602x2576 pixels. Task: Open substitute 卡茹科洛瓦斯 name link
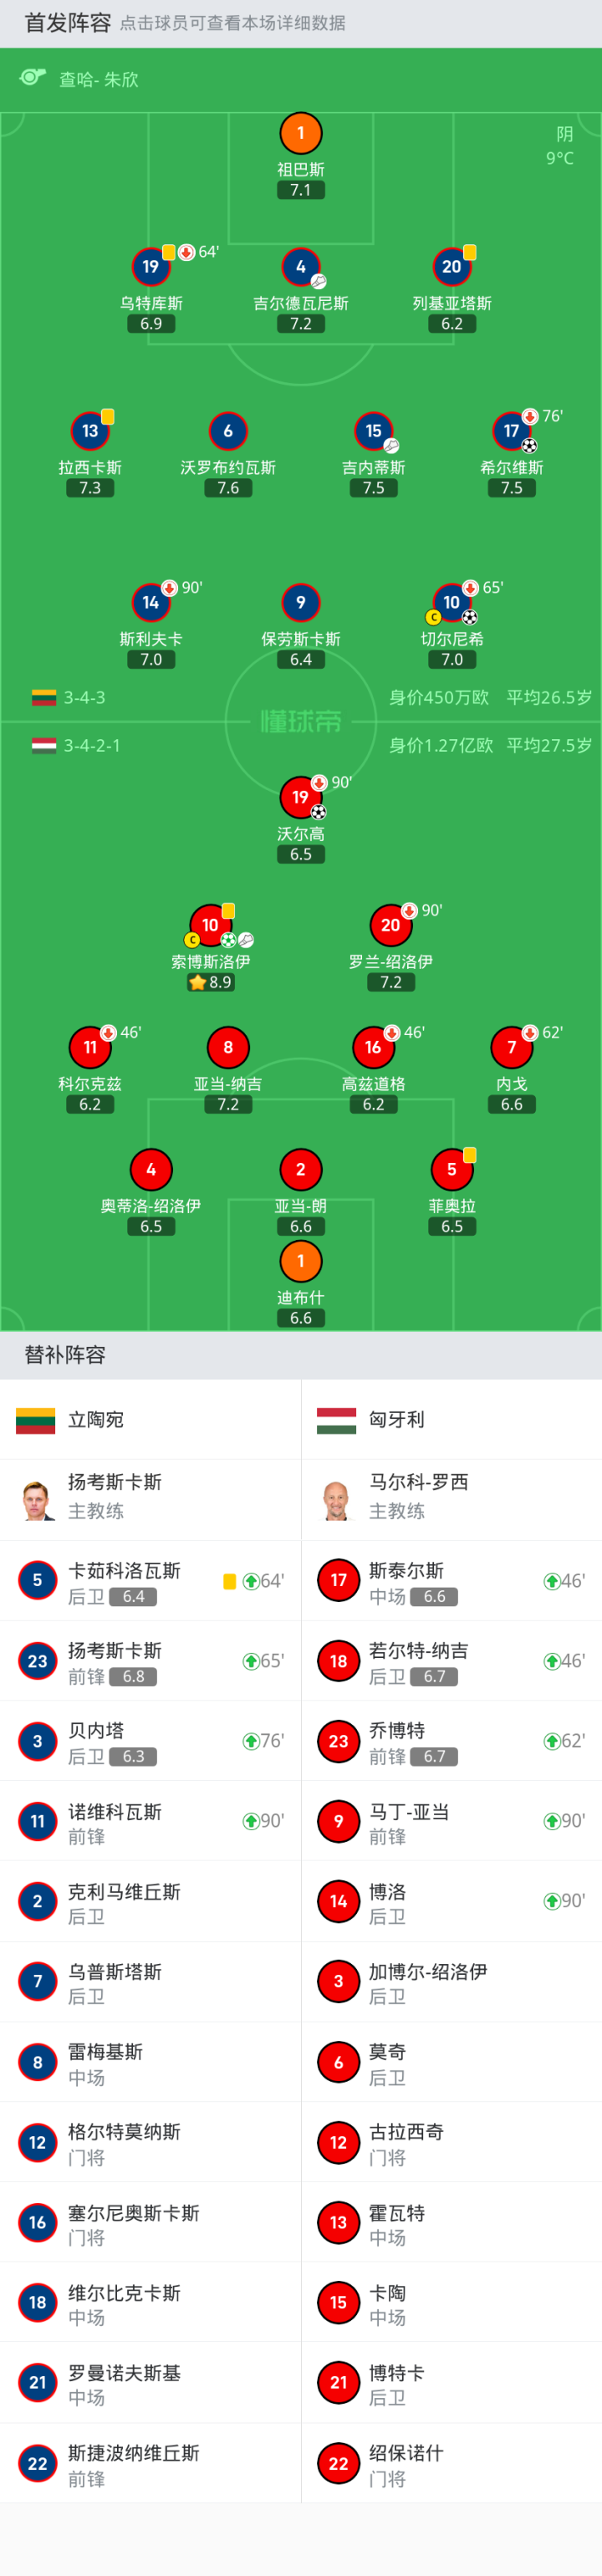(x=124, y=1570)
